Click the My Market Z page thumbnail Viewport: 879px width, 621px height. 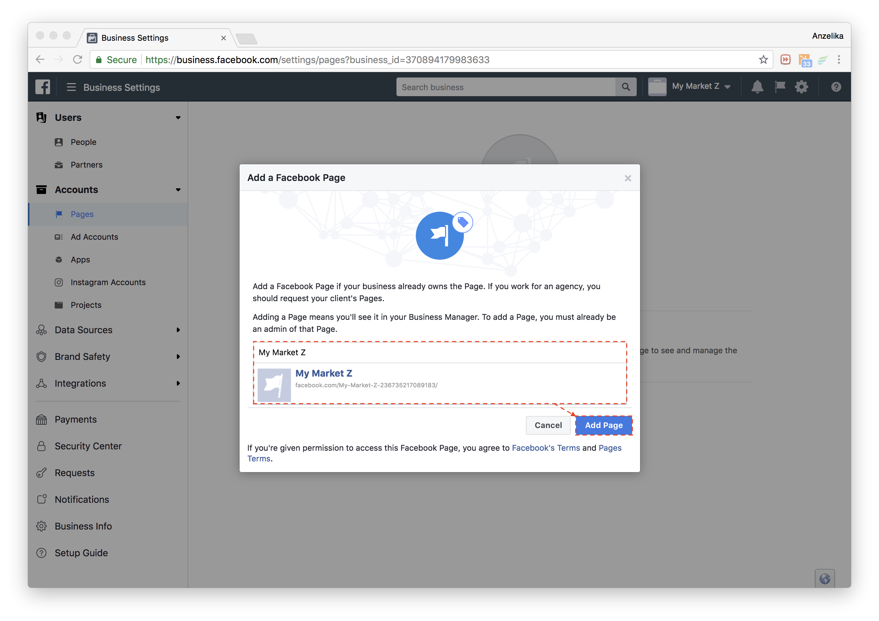274,385
